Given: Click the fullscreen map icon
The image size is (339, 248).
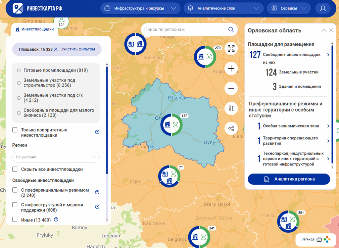Looking at the screenshot, I should tap(231, 49).
